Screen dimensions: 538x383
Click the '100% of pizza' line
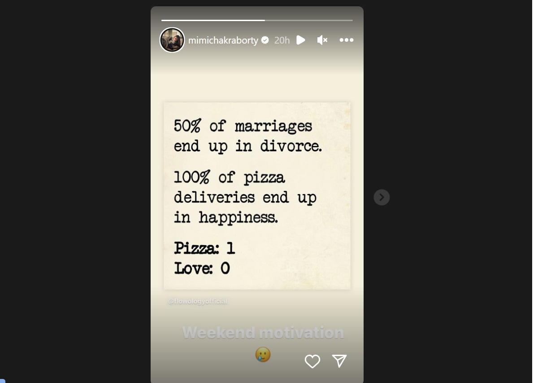(x=229, y=178)
